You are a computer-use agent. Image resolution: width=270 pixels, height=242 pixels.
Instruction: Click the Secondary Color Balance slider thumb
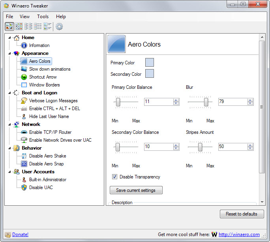click(x=118, y=147)
